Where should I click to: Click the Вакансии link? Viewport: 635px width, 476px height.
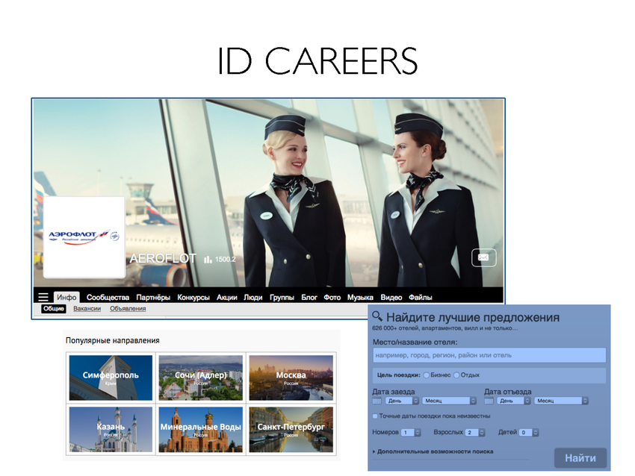[87, 309]
